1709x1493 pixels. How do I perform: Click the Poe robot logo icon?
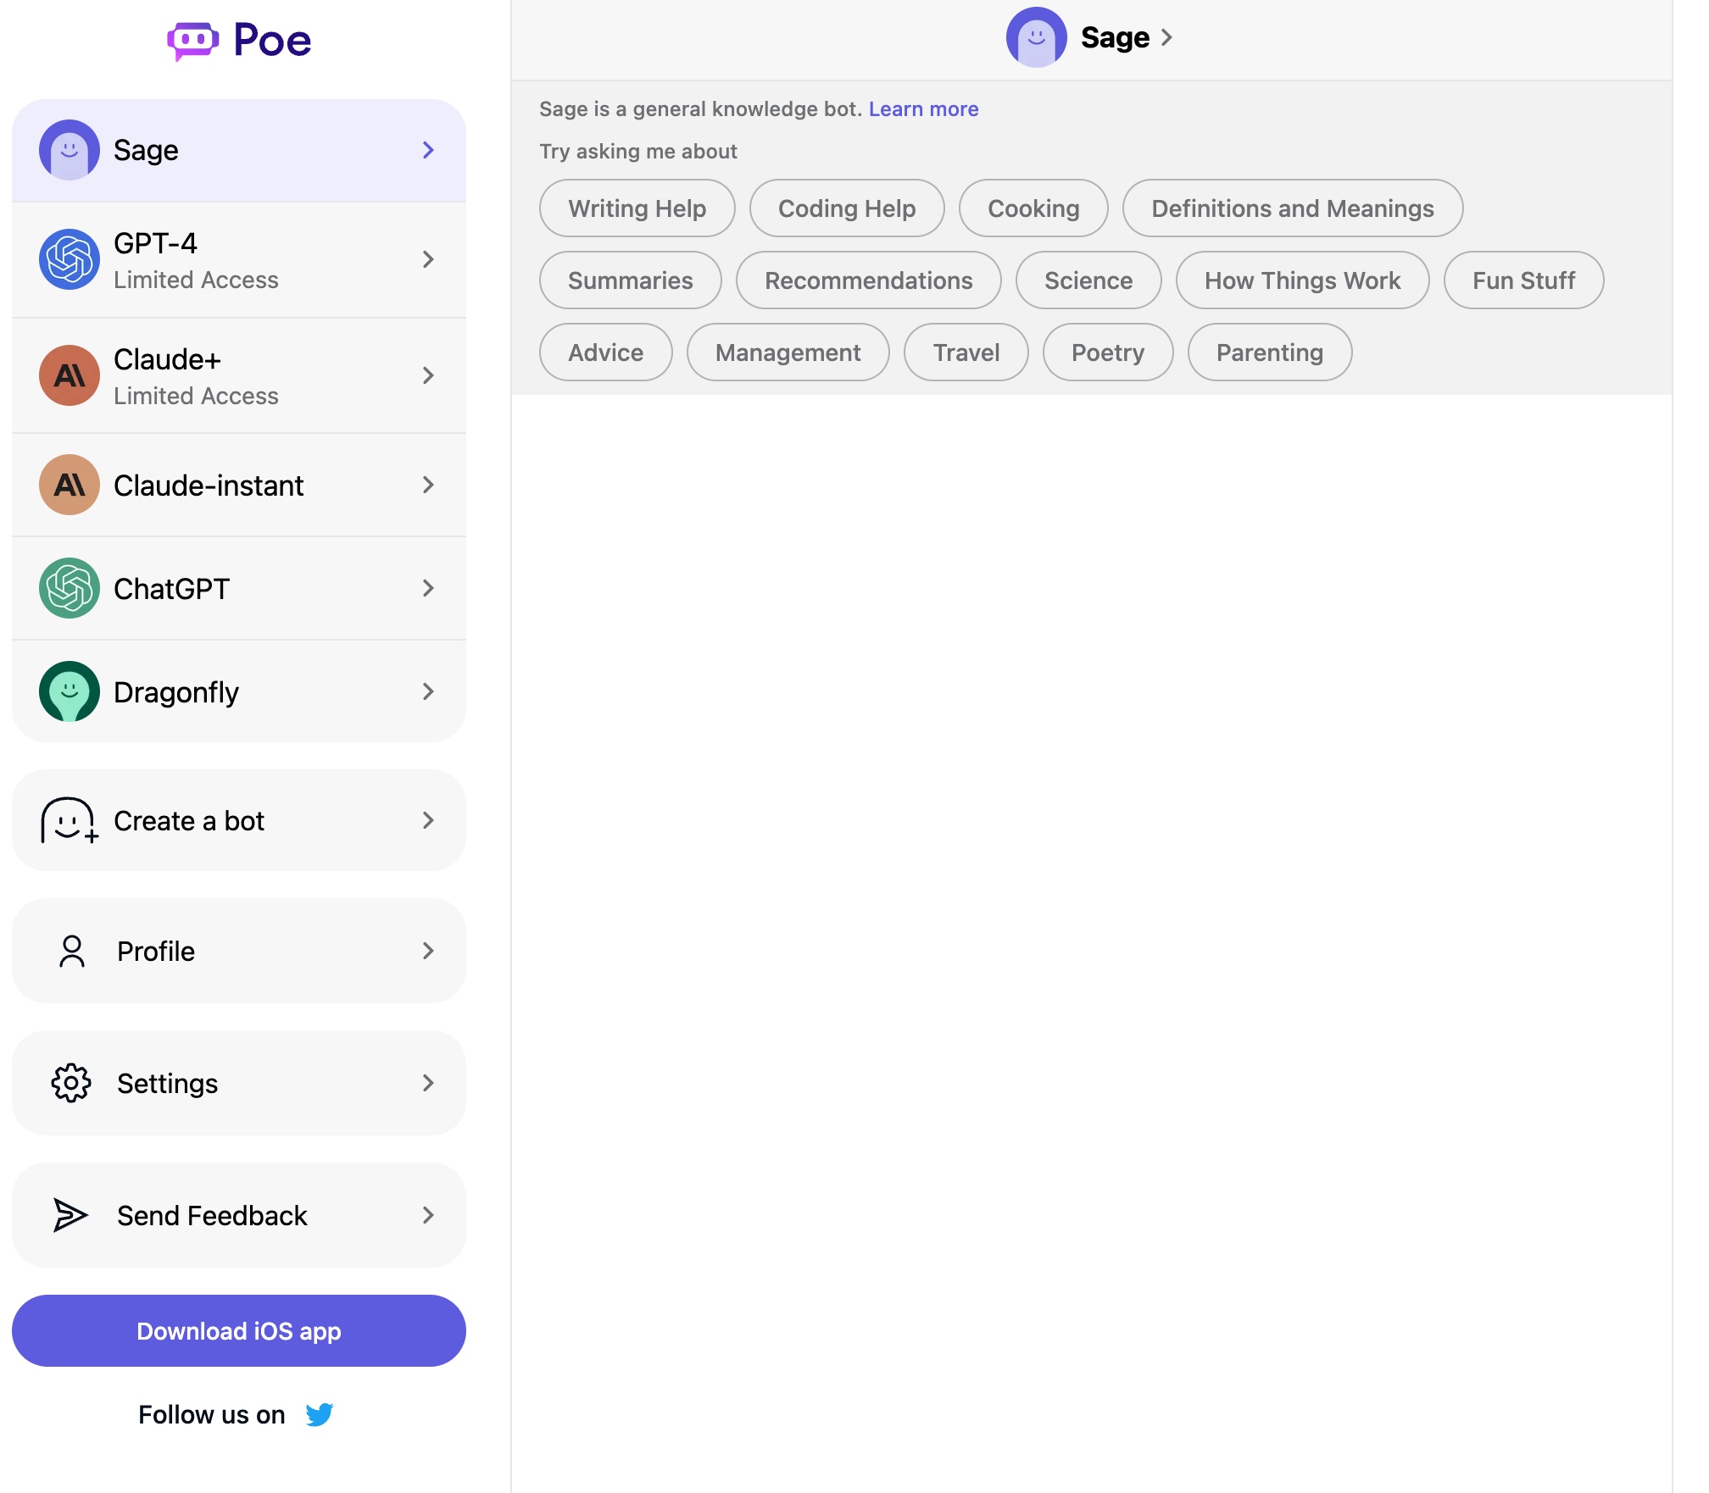193,41
